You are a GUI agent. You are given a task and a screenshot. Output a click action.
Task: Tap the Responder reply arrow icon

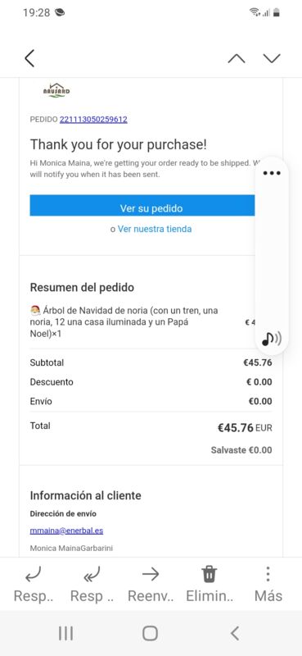(x=33, y=575)
